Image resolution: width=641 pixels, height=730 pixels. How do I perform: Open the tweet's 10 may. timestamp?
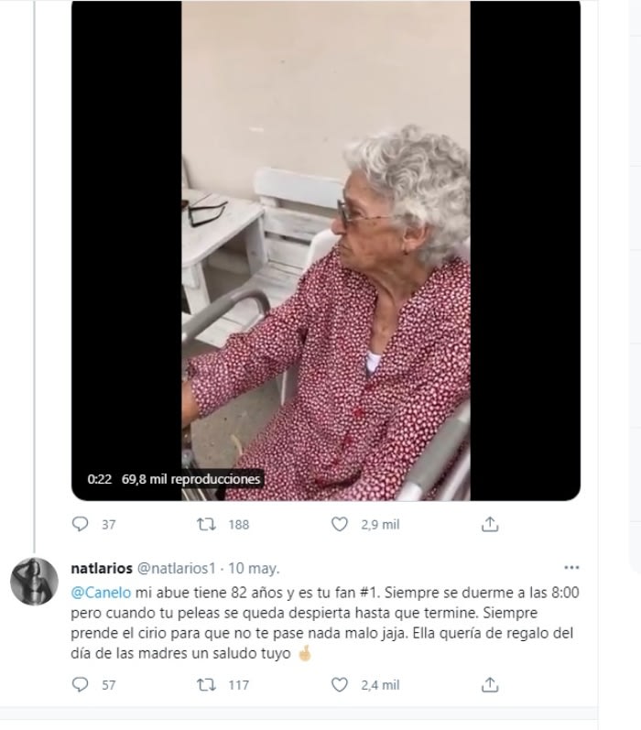coord(254,568)
